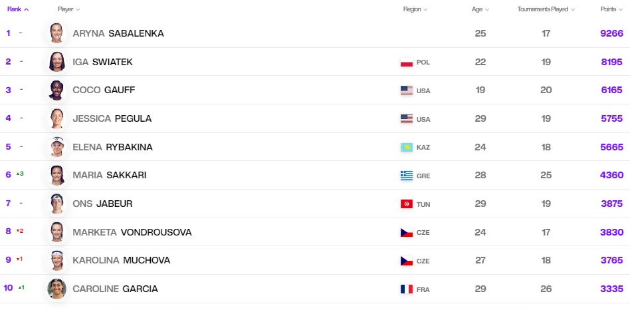Click the Tunisia flag icon
Image resolution: width=630 pixels, height=310 pixels.
pos(407,204)
